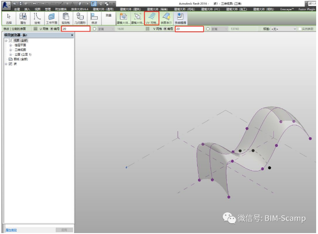Click the U grid number input field
This screenshot has width=318, height=234.
[75, 29]
